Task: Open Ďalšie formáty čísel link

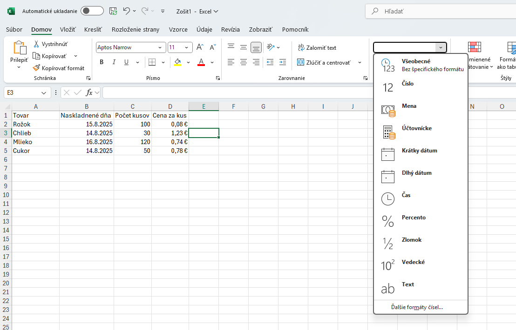Action: (x=417, y=307)
